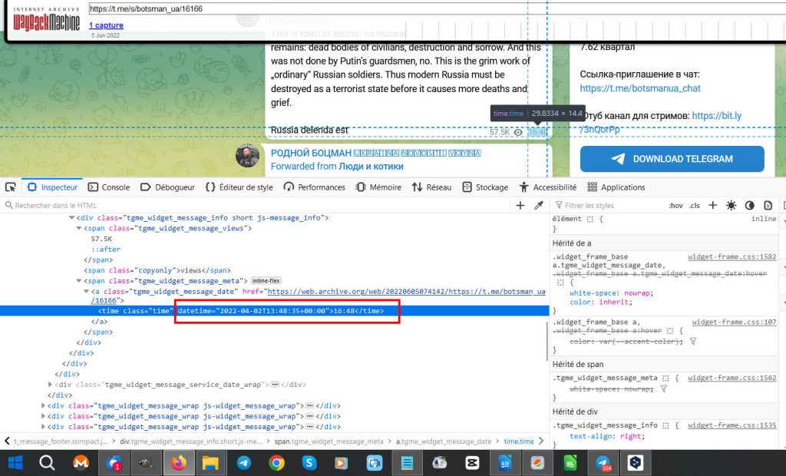The image size is (786, 476).
Task: Select the time class datetime row
Action: tap(275, 311)
